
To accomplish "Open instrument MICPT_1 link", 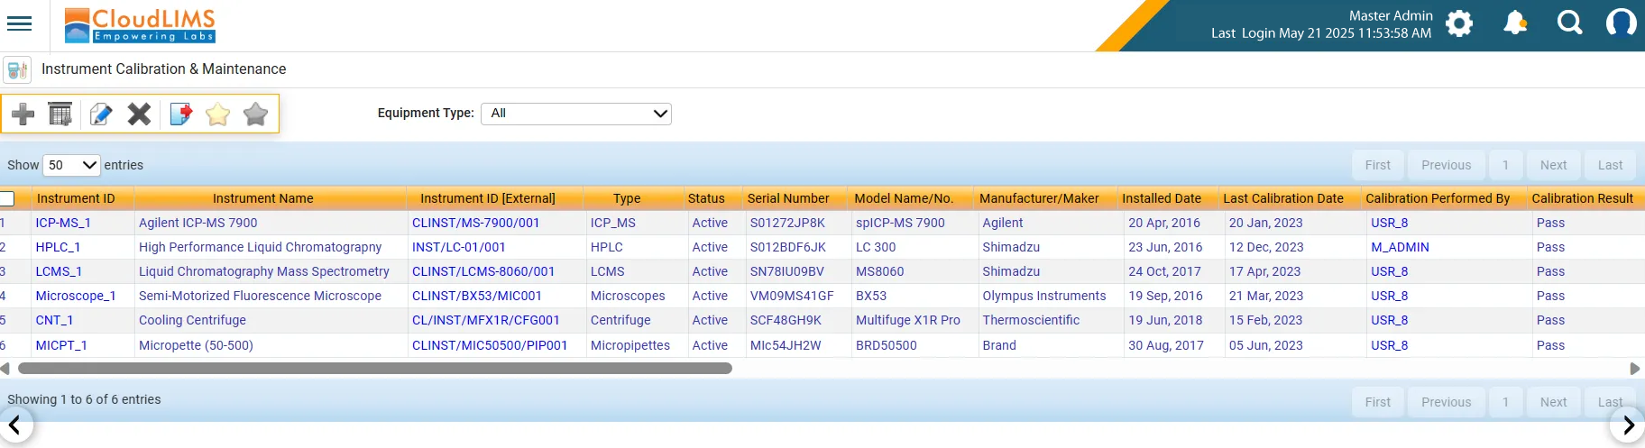I will tap(61, 345).
